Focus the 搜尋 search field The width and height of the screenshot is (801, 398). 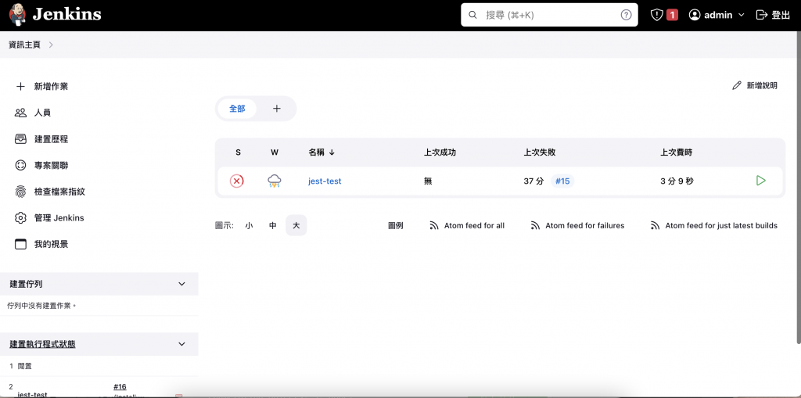point(549,15)
